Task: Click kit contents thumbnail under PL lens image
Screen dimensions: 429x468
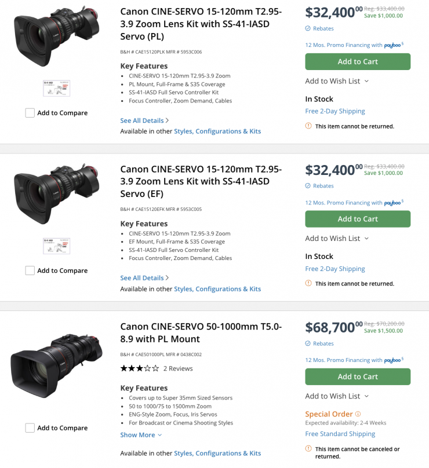Action: (x=56, y=88)
